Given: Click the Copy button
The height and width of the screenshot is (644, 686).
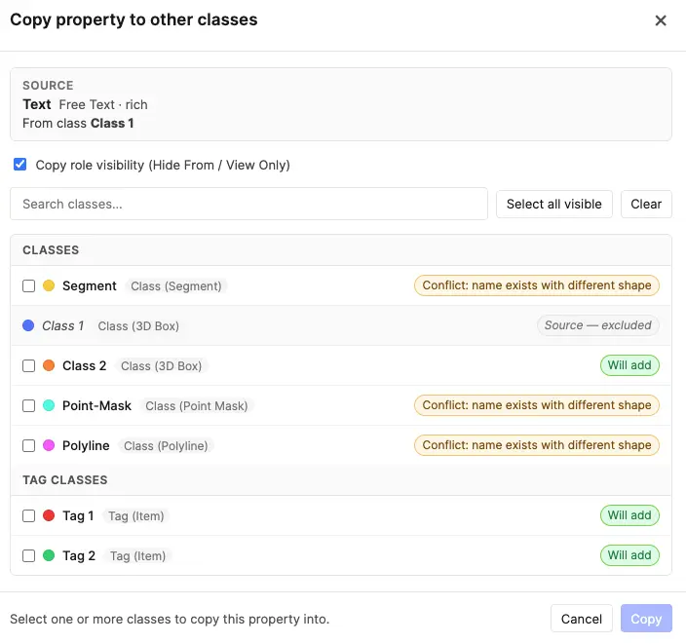Looking at the screenshot, I should coord(646,619).
